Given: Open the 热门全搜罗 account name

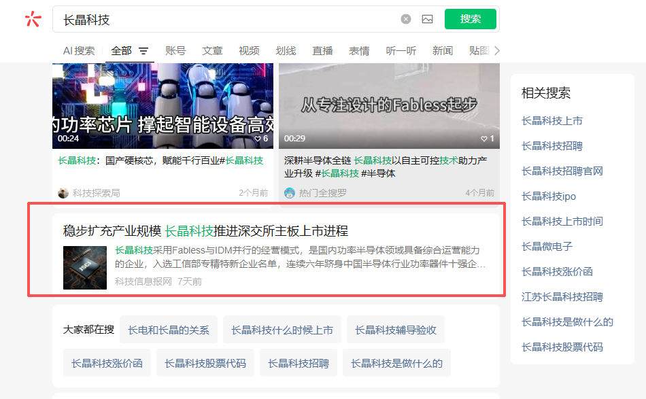Looking at the screenshot, I should point(322,193).
